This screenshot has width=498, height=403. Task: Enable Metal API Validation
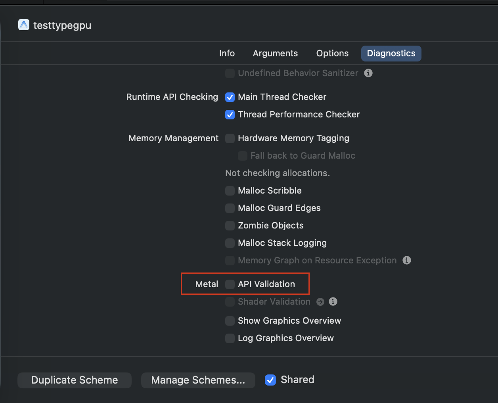230,284
